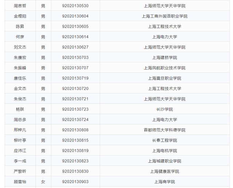233x188 pixels.
Task: Click student number 92020130724
Action: coord(75,120)
